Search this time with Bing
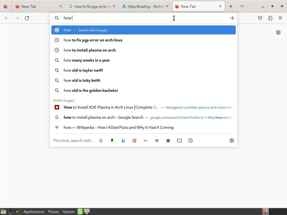This screenshot has height=215, width=287. click(x=123, y=141)
